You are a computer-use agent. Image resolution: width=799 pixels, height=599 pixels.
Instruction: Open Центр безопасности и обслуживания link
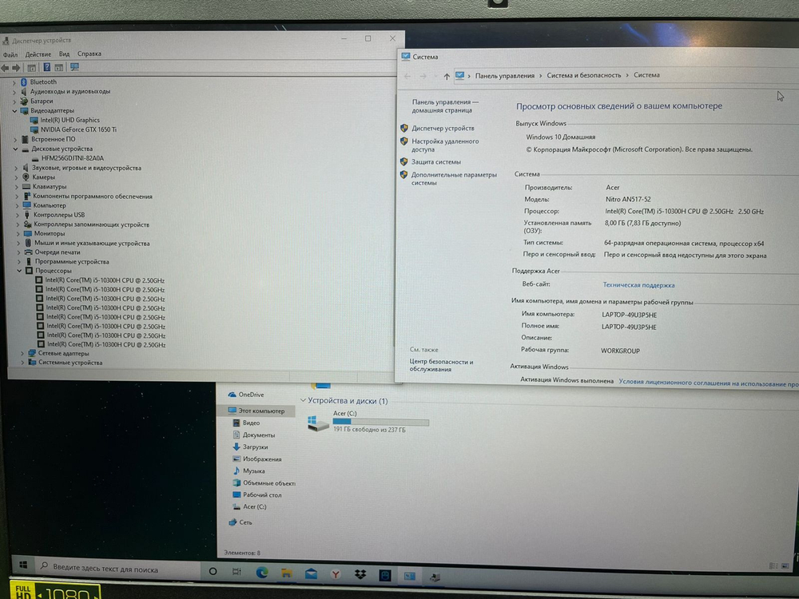445,363
